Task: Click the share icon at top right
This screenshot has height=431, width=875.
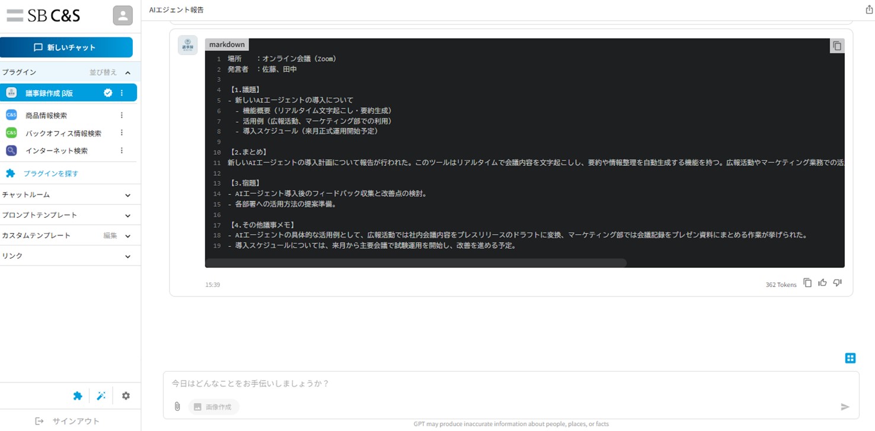Action: point(869,10)
